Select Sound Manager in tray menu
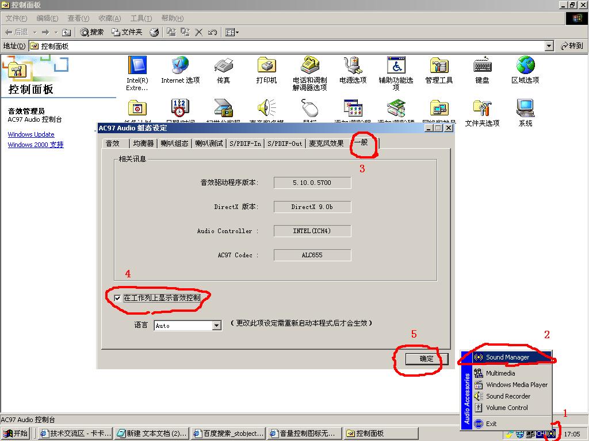589x441 pixels. click(512, 357)
